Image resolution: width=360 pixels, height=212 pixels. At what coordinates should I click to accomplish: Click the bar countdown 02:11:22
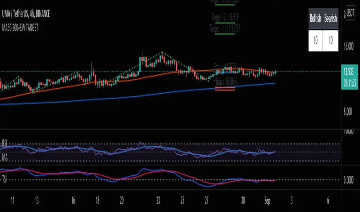[350, 83]
